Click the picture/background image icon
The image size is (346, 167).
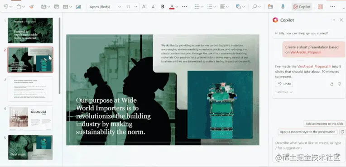click(x=78, y=7)
